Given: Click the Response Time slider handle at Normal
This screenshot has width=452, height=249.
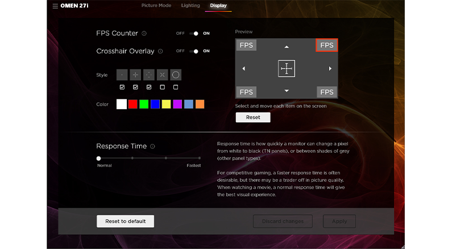Looking at the screenshot, I should [98, 158].
